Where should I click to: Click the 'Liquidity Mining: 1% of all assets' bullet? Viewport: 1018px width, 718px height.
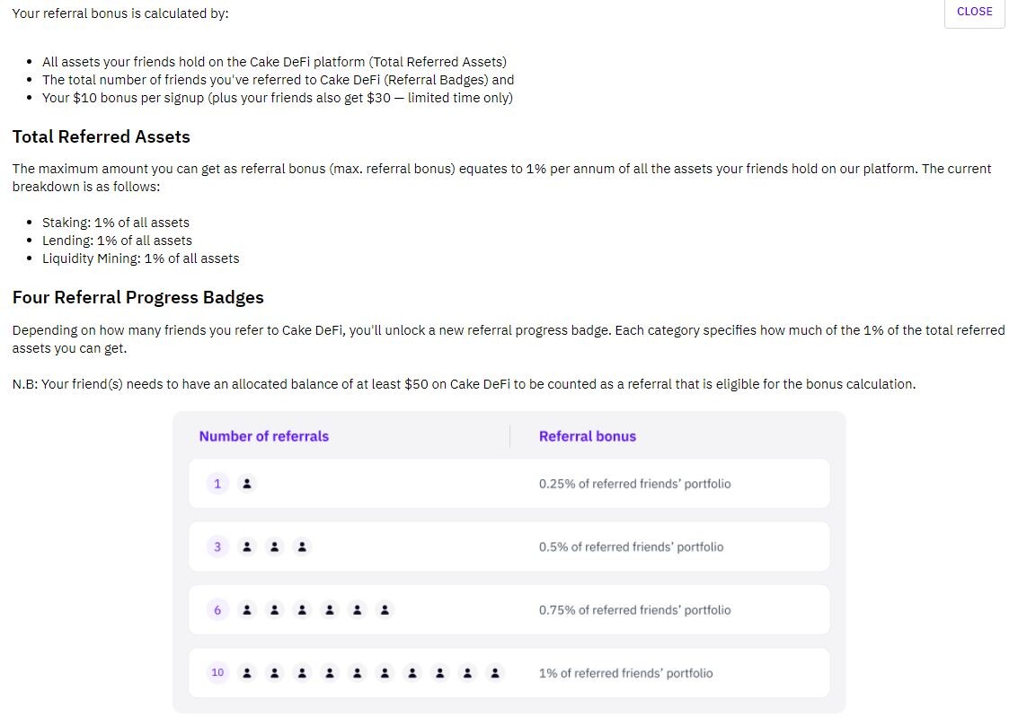141,258
